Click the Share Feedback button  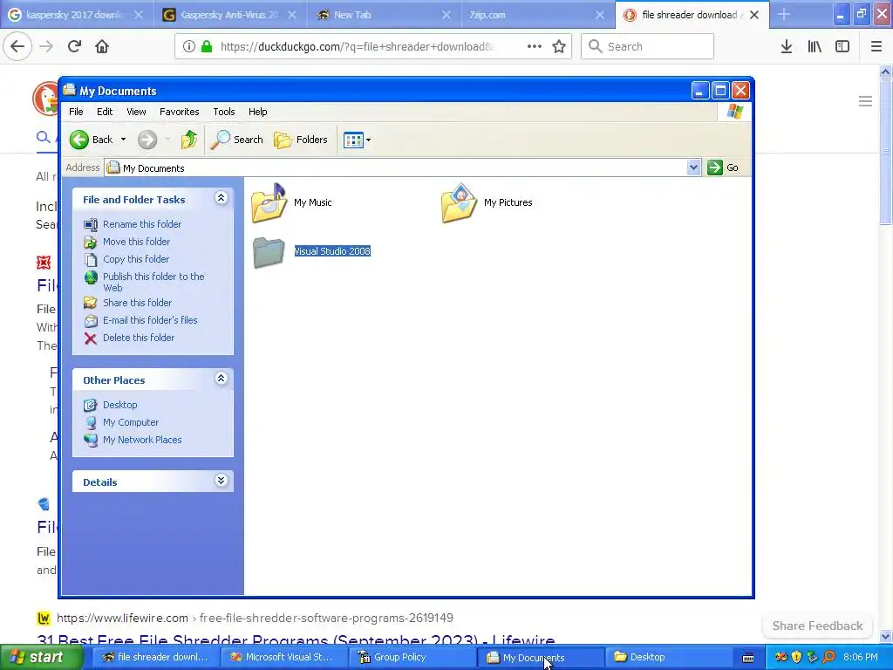tap(817, 626)
